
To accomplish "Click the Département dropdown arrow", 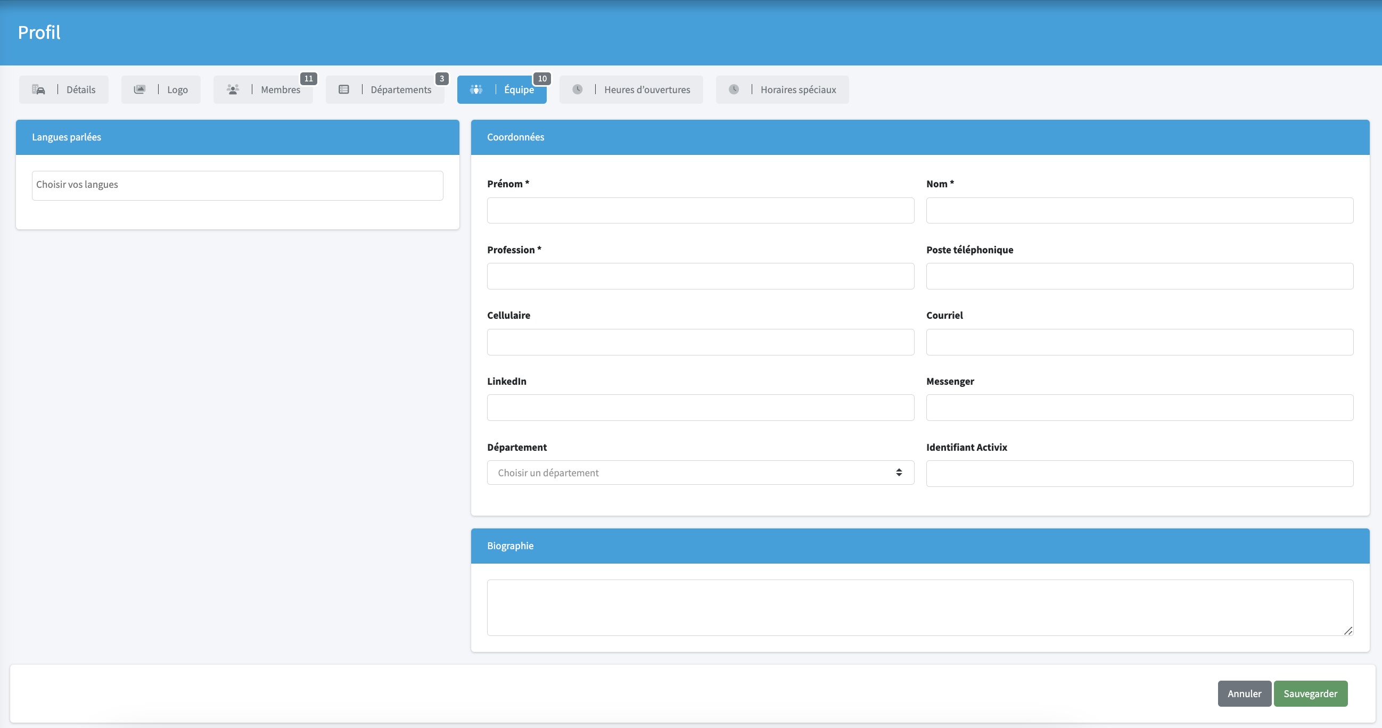I will click(899, 473).
